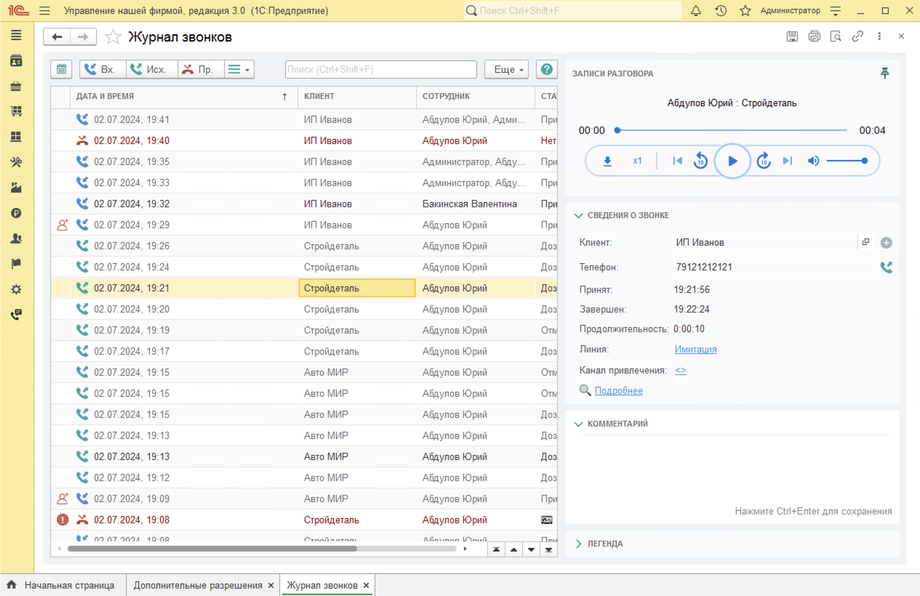Call the phone number 79121212121
Screen dimensions: 920x596
tap(886, 267)
